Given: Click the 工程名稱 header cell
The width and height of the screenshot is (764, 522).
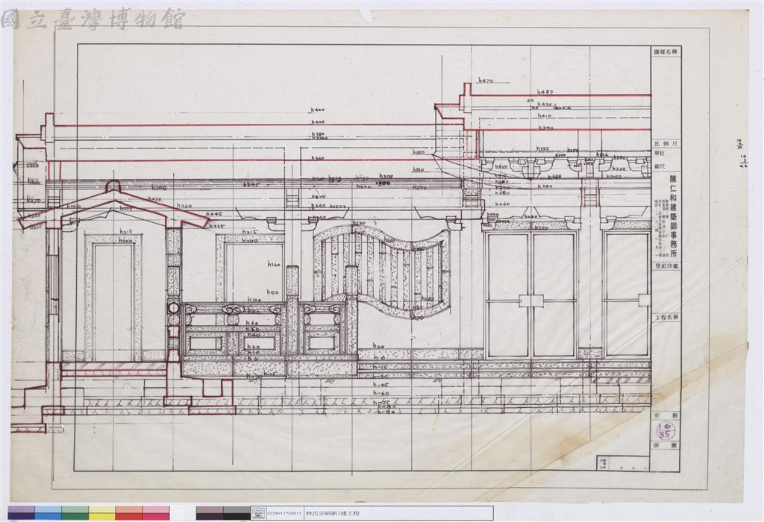Looking at the screenshot, I should 666,317.
